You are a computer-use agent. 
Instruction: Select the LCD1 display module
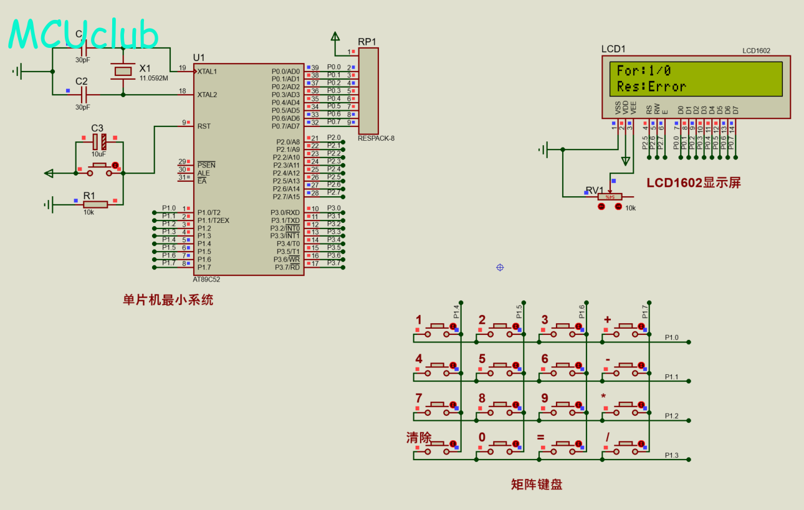tap(696, 87)
